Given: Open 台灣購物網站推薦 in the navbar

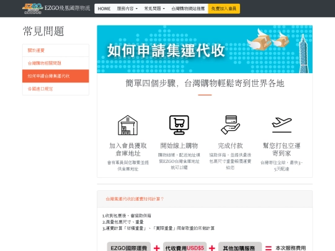Looking at the screenshot, I should click(x=188, y=9).
